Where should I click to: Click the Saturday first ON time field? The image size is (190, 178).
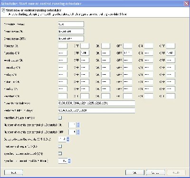pos(63,82)
